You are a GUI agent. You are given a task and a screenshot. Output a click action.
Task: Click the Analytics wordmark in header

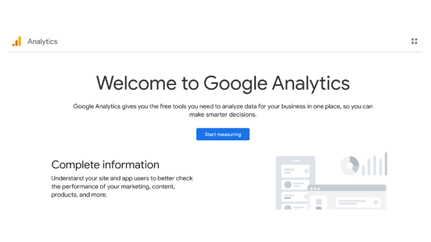[42, 42]
